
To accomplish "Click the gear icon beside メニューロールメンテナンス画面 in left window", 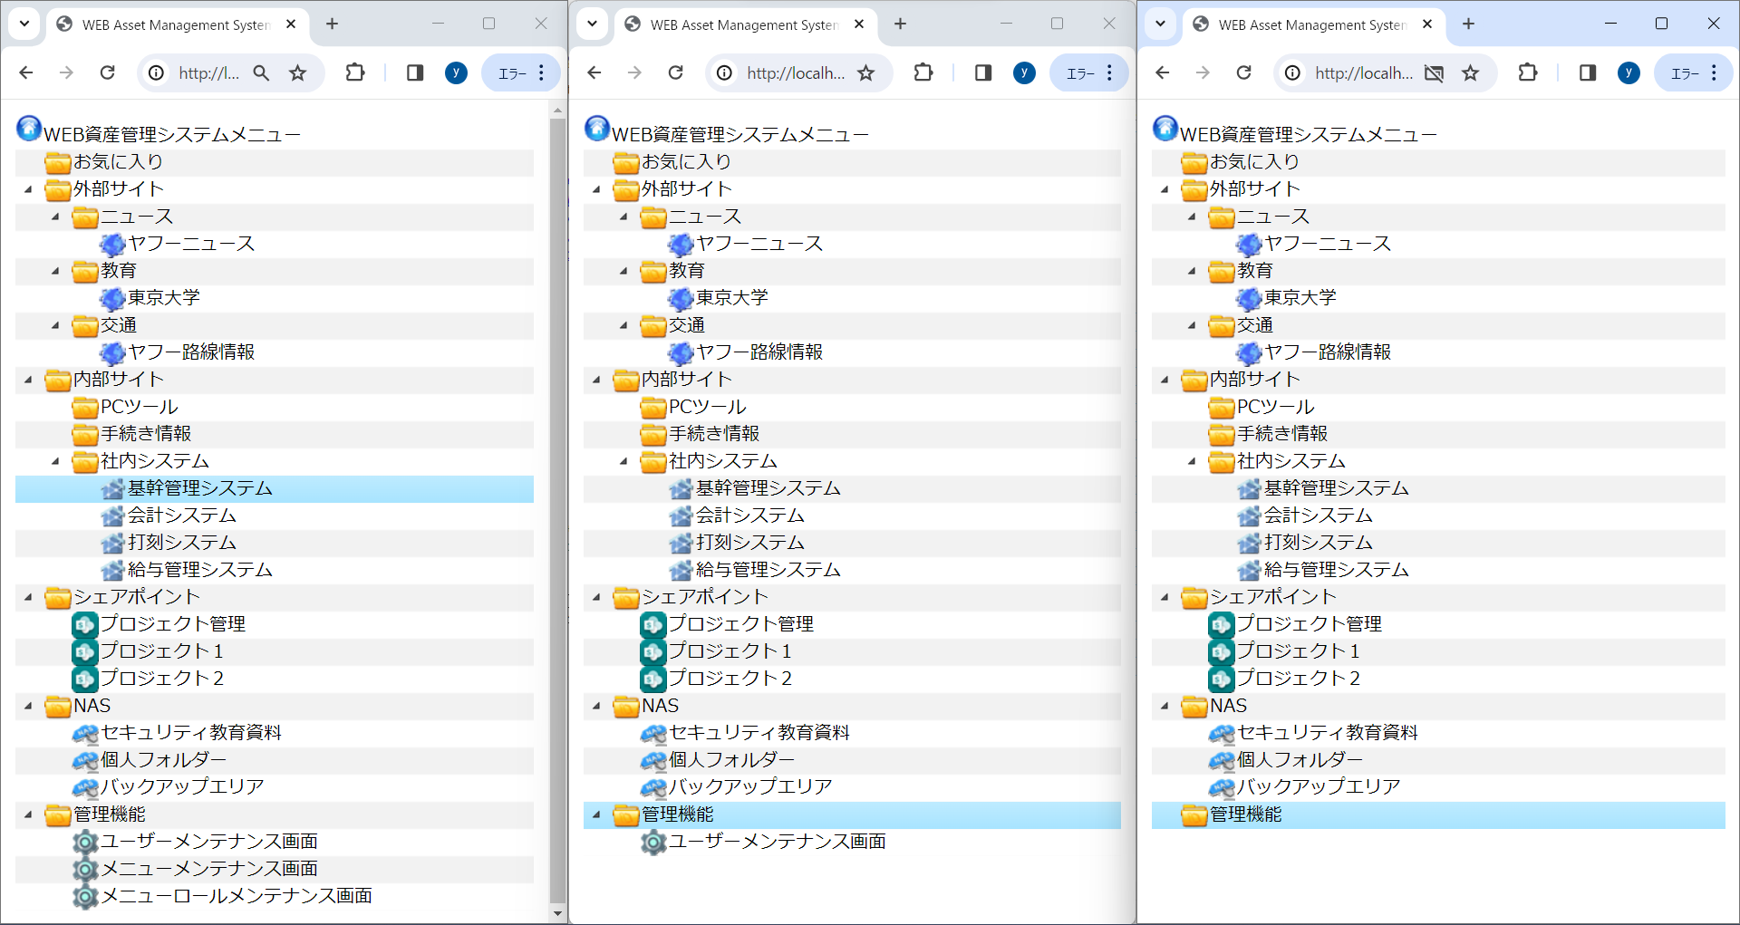I will click(85, 897).
